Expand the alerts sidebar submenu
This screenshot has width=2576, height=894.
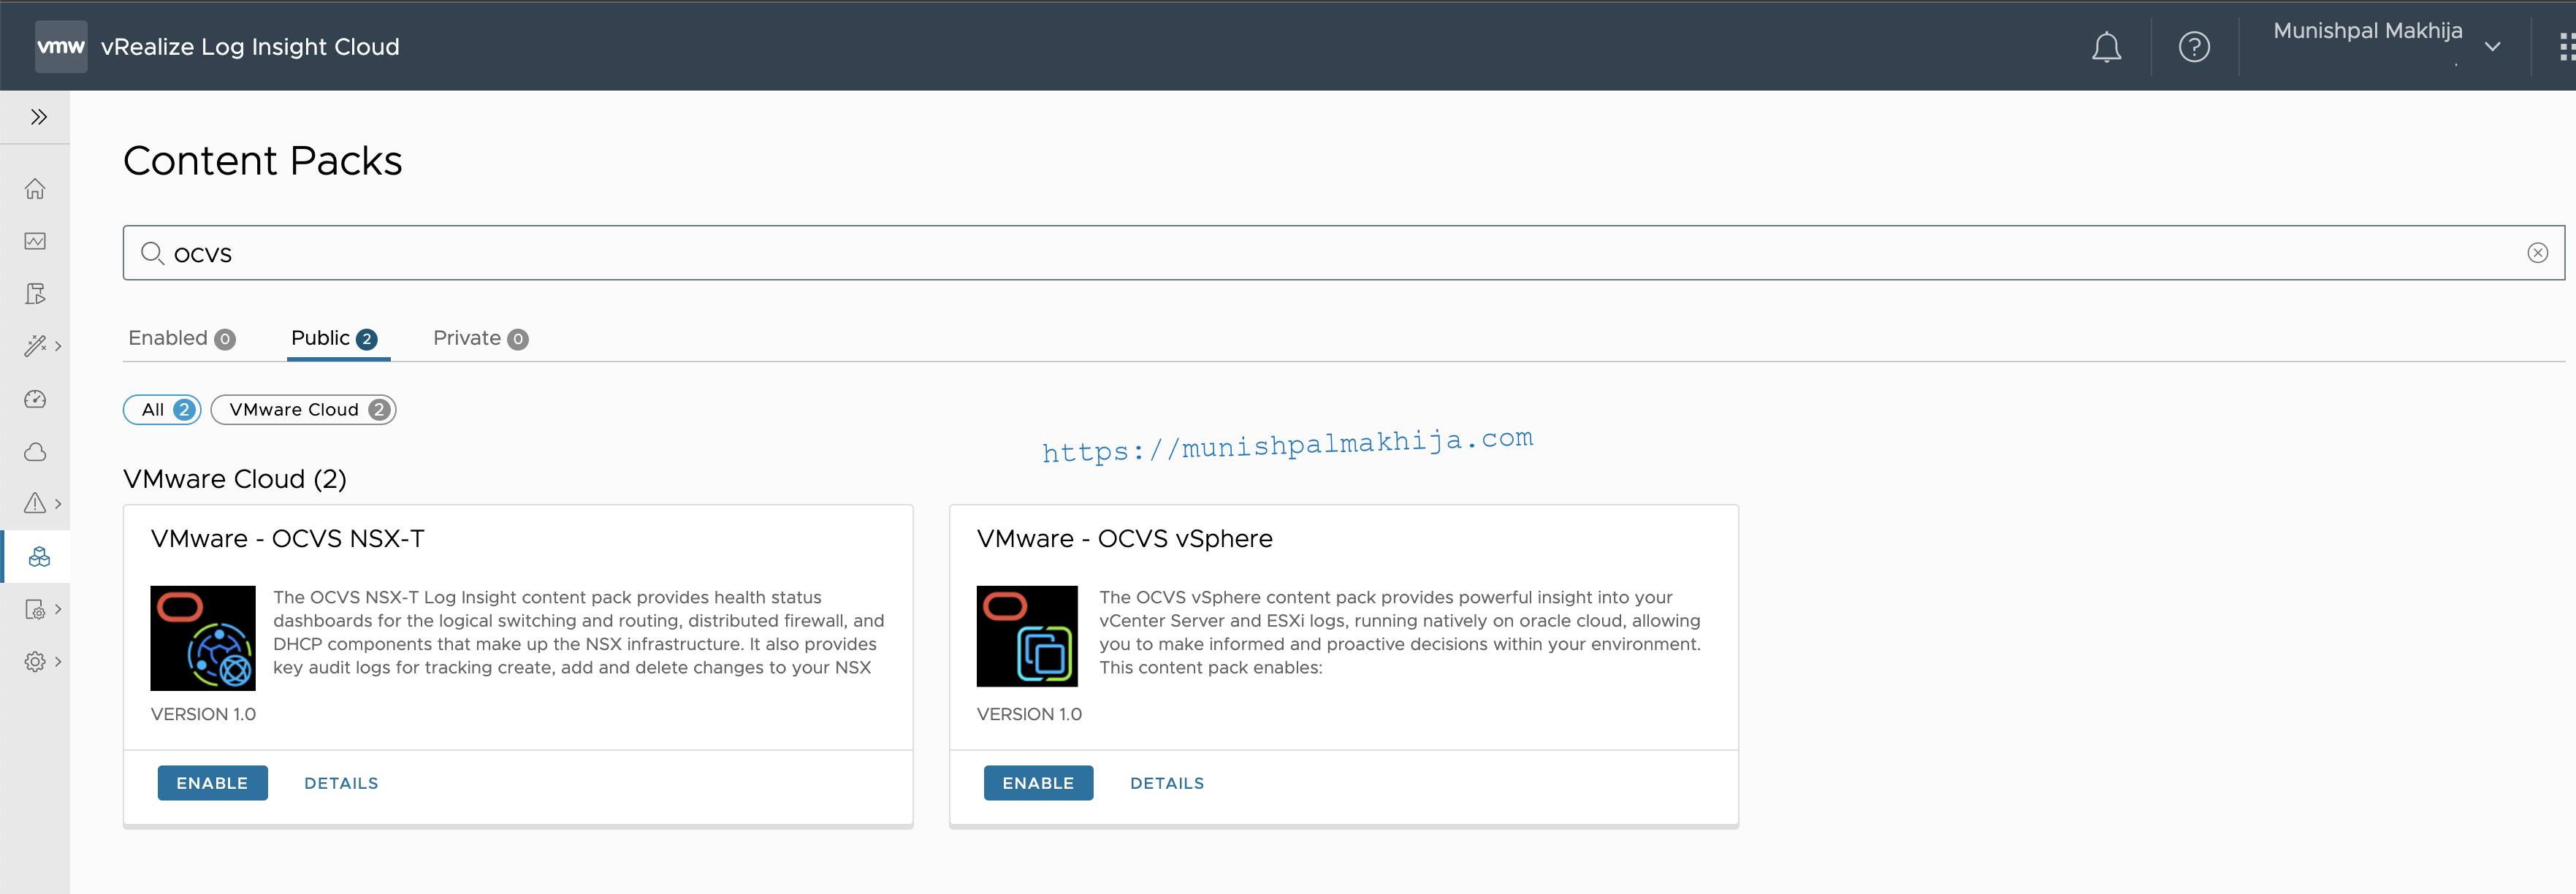tap(58, 504)
